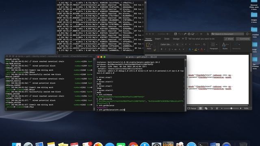Toggle superscript formatting in Word
The height and width of the screenshot is (146, 260).
tap(184, 49)
